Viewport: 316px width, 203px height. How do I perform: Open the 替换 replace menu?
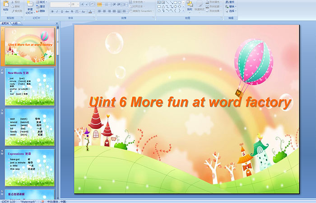click(x=231, y=6)
